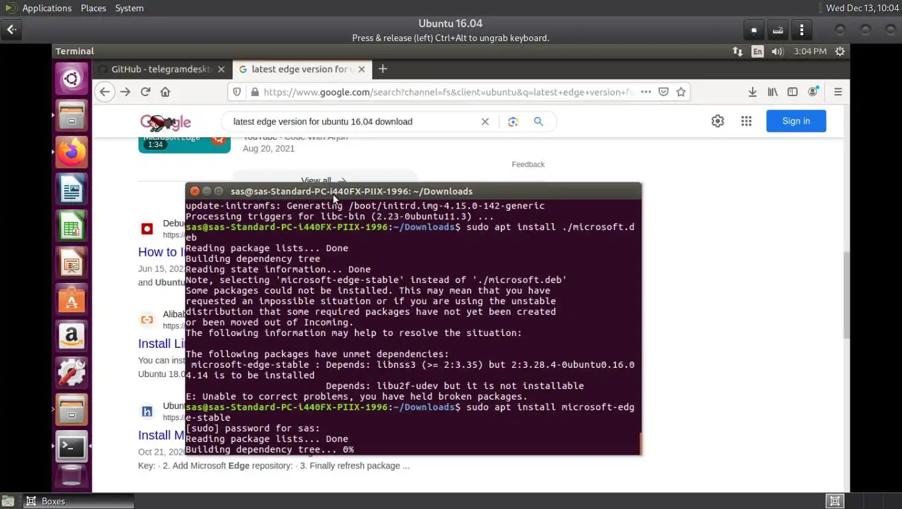902x509 pixels.
Task: Submit search with the magnifier icon
Action: [539, 121]
